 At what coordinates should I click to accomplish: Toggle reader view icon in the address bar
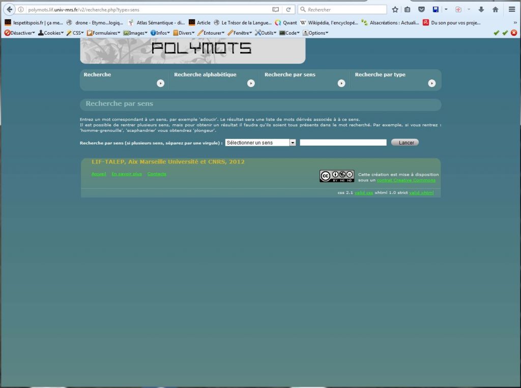coord(275,10)
